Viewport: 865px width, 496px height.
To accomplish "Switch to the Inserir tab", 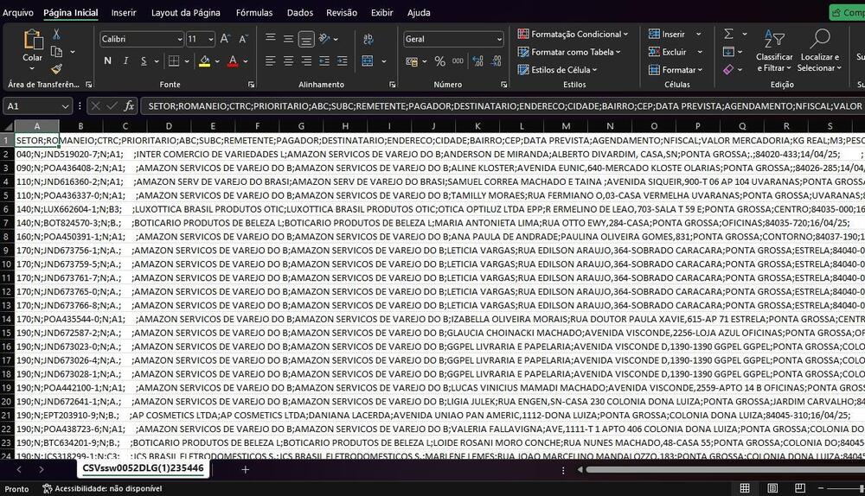I will (124, 12).
